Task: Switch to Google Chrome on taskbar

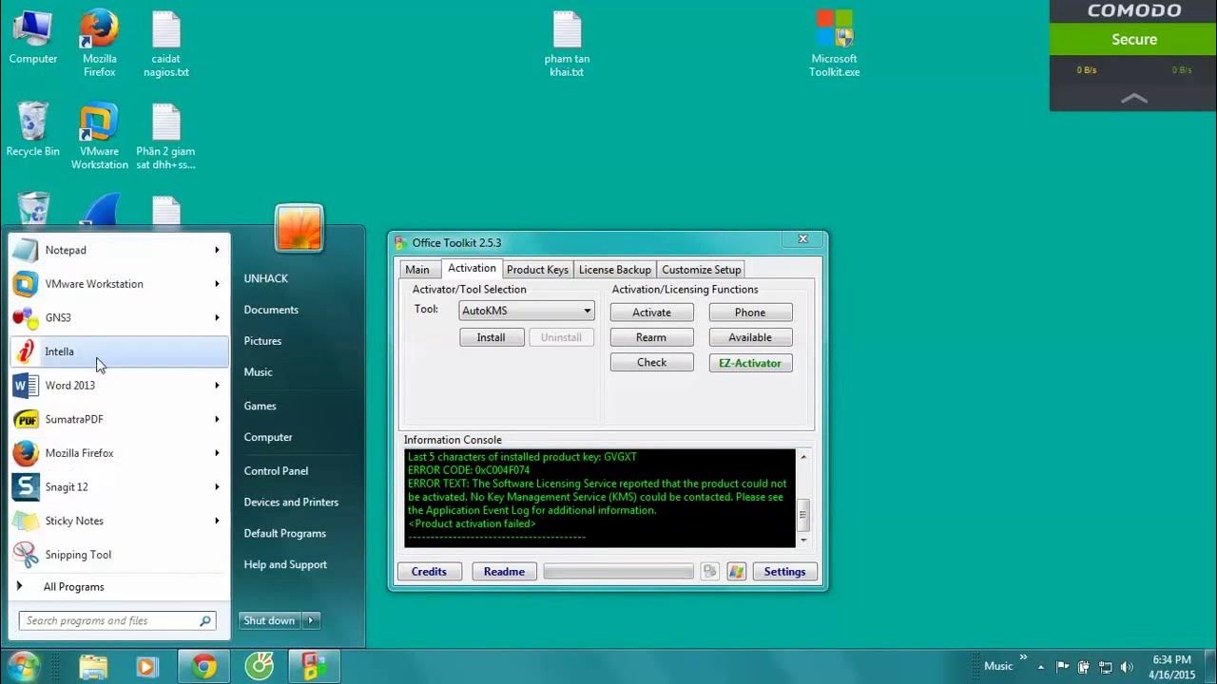Action: point(203,667)
